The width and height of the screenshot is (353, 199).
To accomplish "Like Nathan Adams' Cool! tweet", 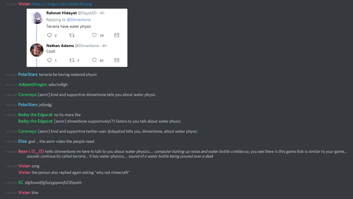I will click(x=94, y=60).
